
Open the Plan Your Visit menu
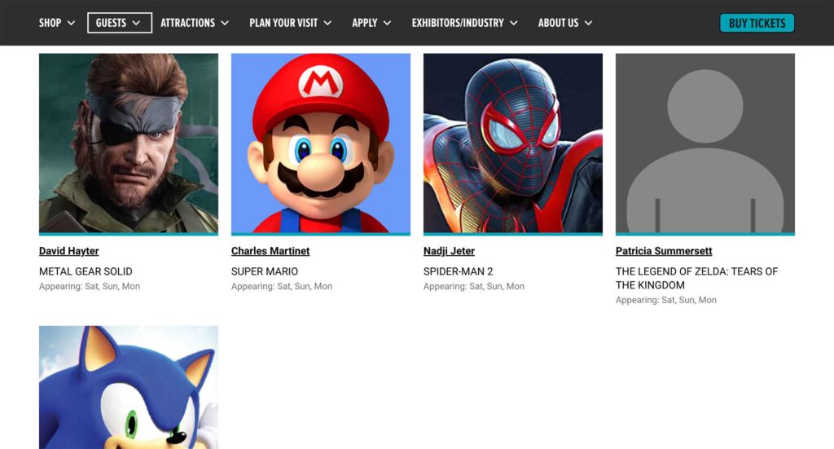(x=290, y=23)
